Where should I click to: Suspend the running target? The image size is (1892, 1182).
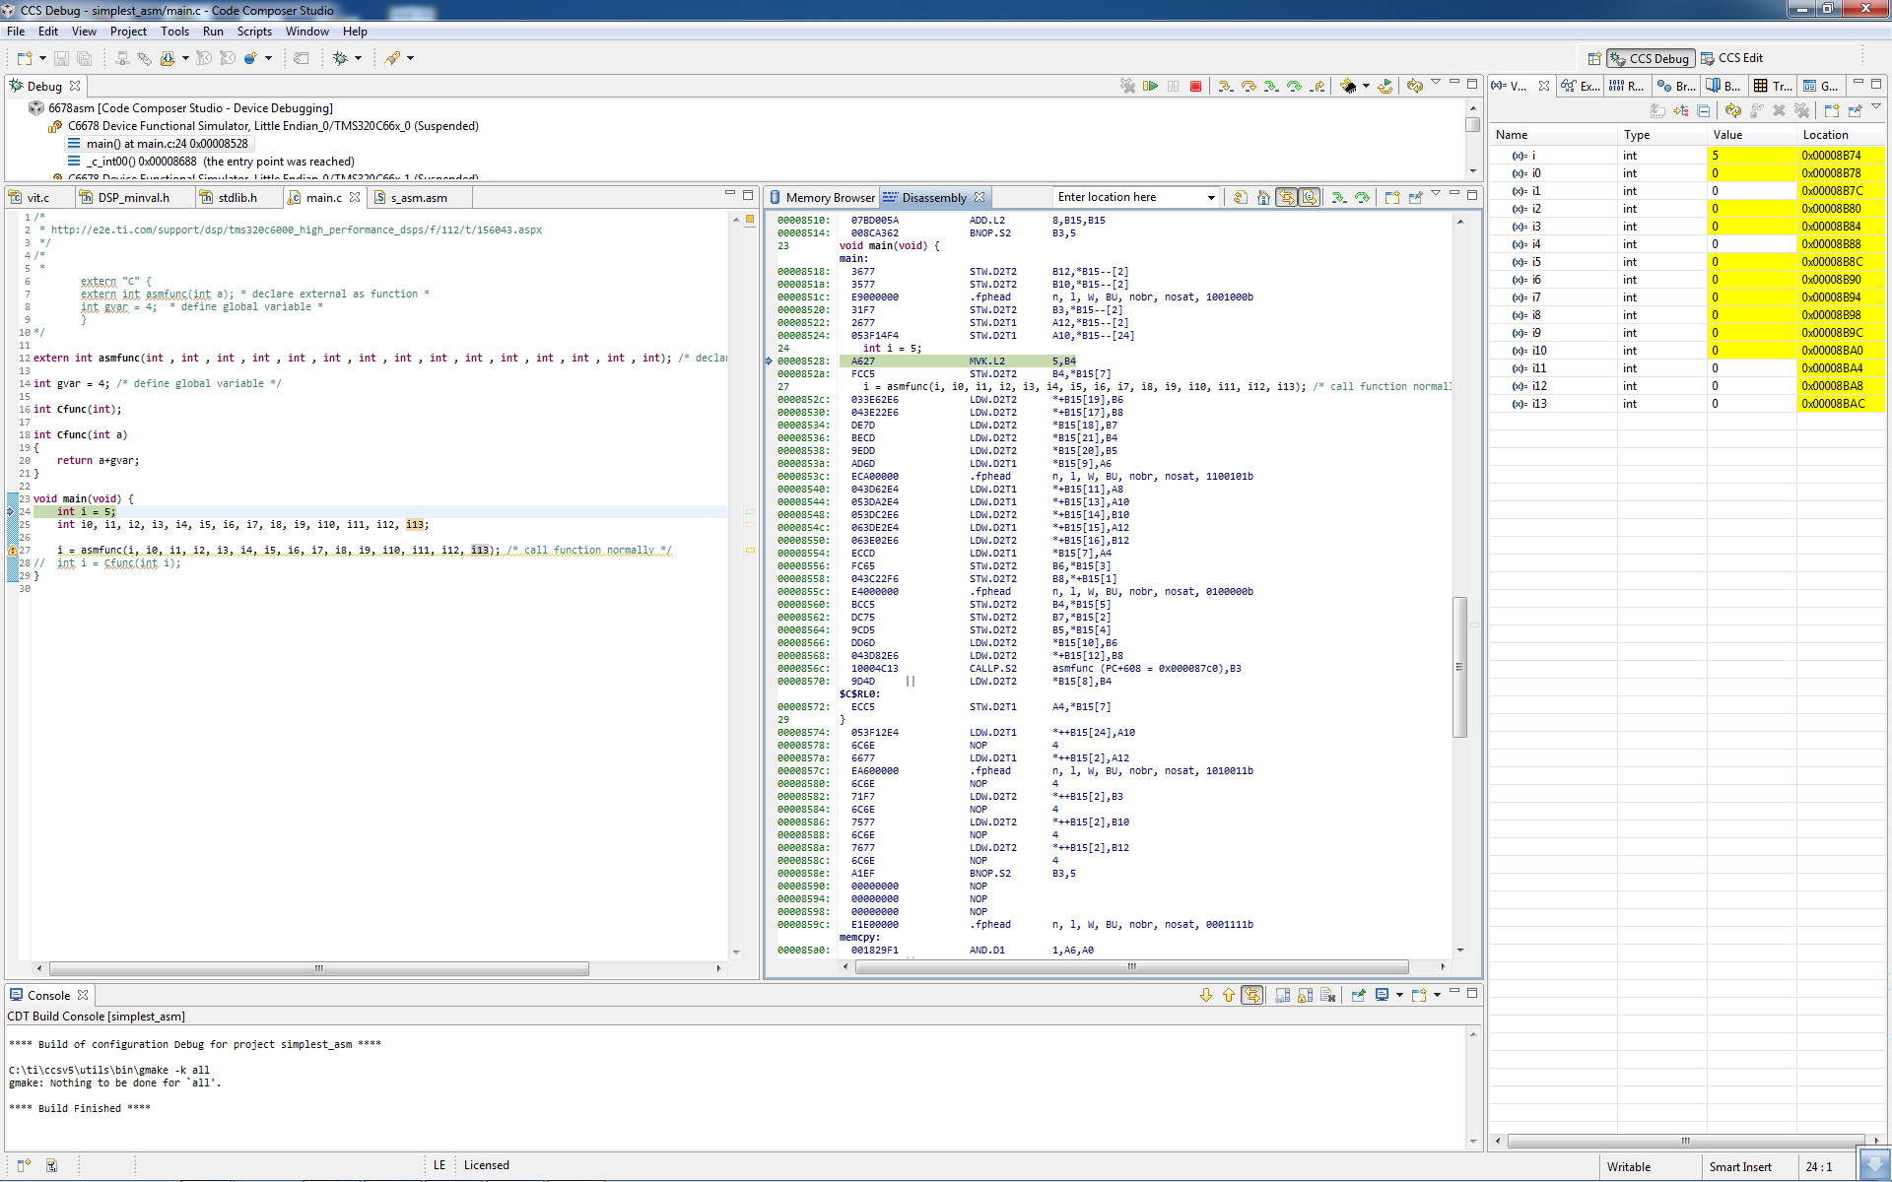pyautogui.click(x=1173, y=86)
